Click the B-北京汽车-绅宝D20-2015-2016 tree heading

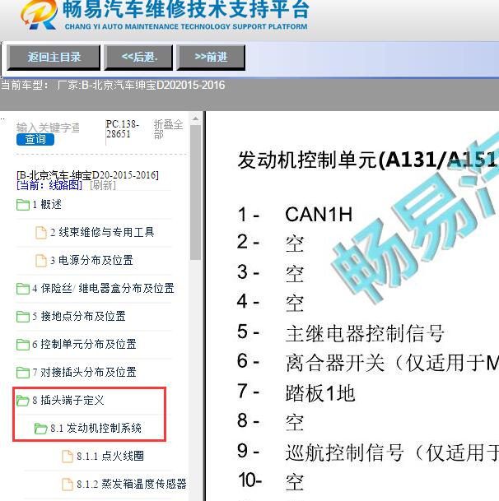(x=87, y=175)
